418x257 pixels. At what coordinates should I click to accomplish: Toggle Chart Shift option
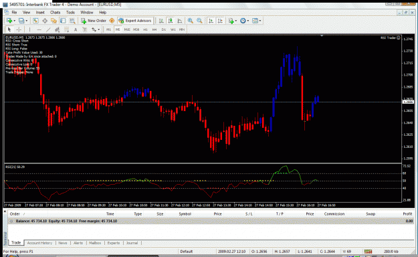(220, 21)
